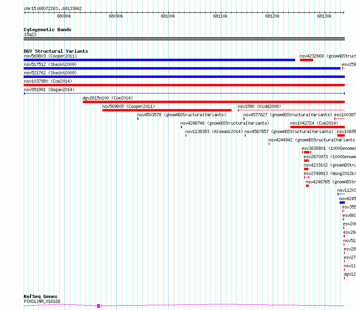Open the nsv1580 (Kidd2008) variant label
Screen dimensions: 356x310
tap(259, 106)
